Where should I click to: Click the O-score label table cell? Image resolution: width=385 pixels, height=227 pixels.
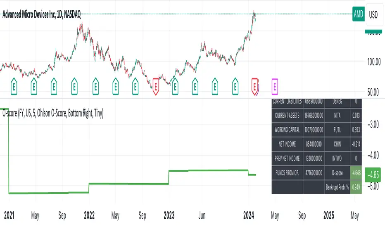point(337,173)
